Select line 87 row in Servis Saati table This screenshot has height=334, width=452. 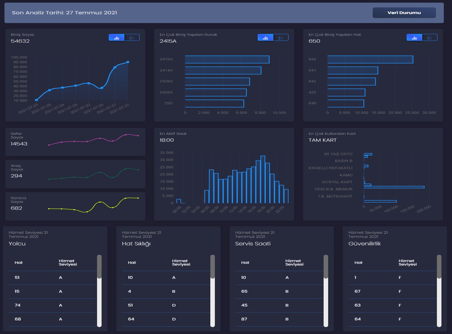click(279, 319)
